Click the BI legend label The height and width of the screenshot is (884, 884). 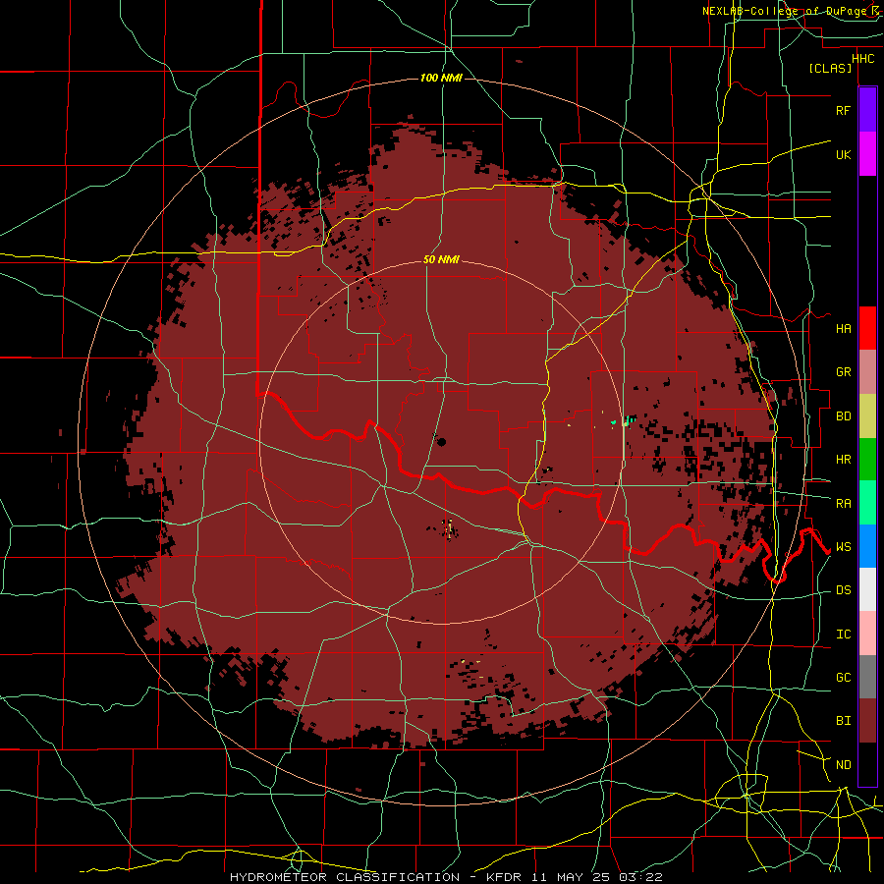[843, 721]
